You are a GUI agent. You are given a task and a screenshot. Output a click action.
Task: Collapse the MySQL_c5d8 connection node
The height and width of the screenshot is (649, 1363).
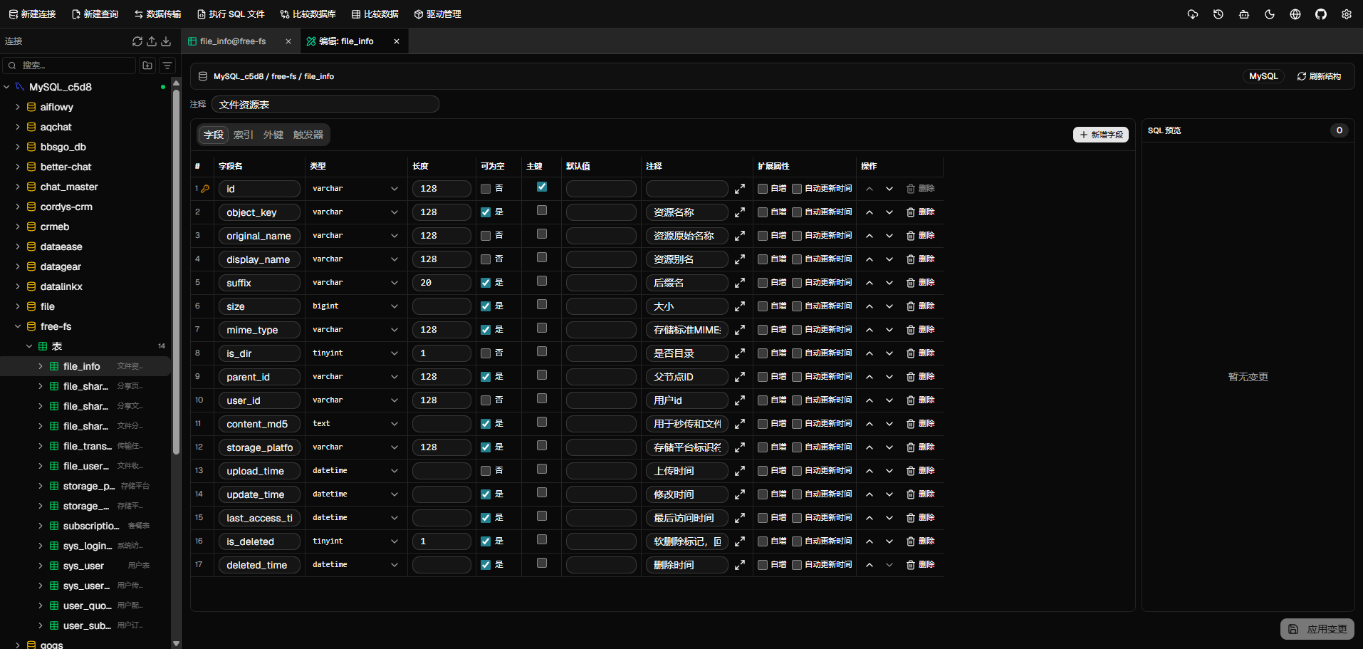click(x=7, y=87)
